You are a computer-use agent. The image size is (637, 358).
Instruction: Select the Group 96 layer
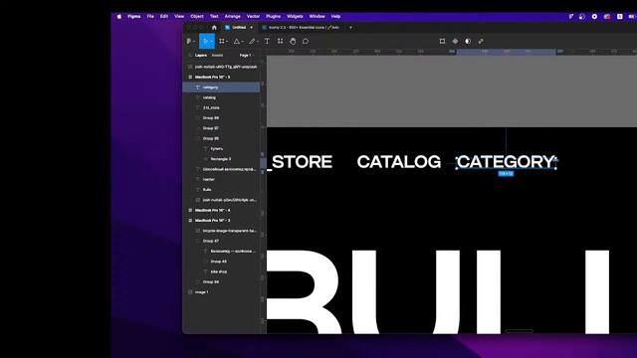tap(221, 281)
